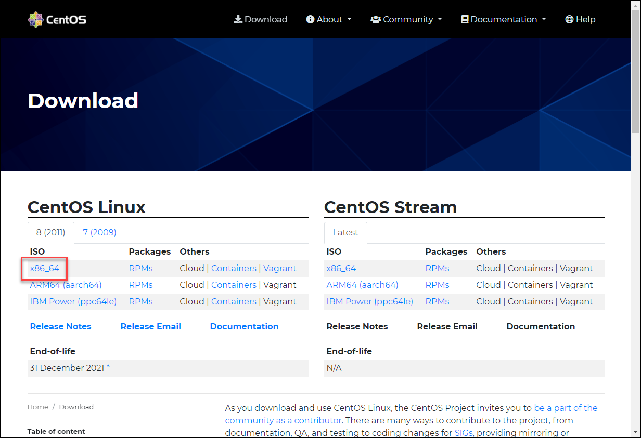Image resolution: width=641 pixels, height=438 pixels.
Task: Click black Release Notes label under CentOS Stream
Action: pos(357,326)
